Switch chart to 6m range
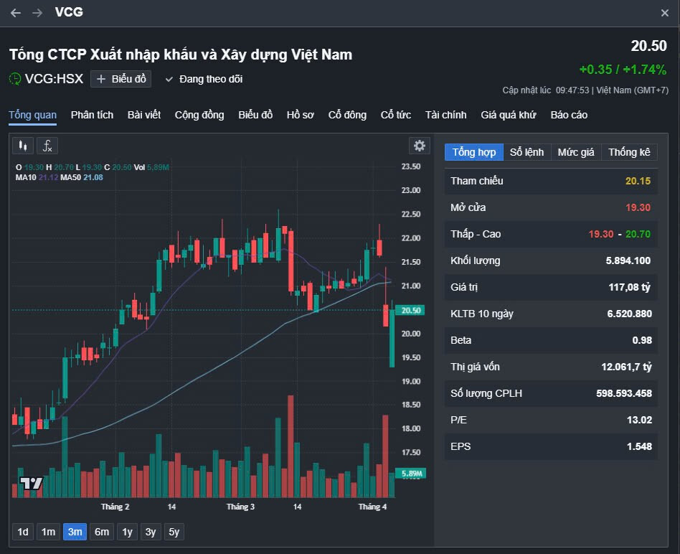 102,532
